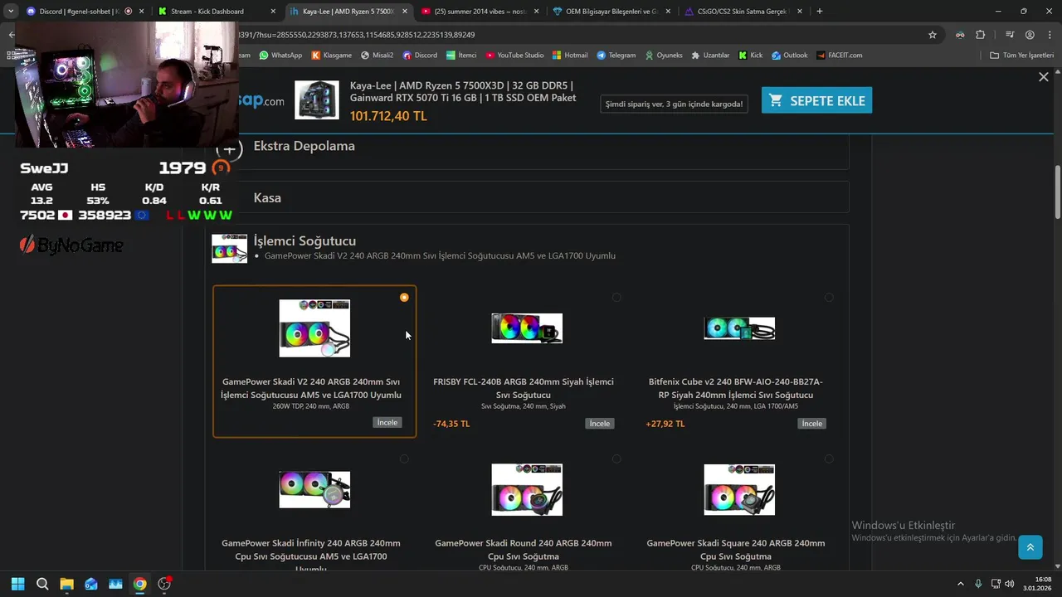Open File Explorer from the taskbar
Image resolution: width=1062 pixels, height=597 pixels.
pos(66,584)
